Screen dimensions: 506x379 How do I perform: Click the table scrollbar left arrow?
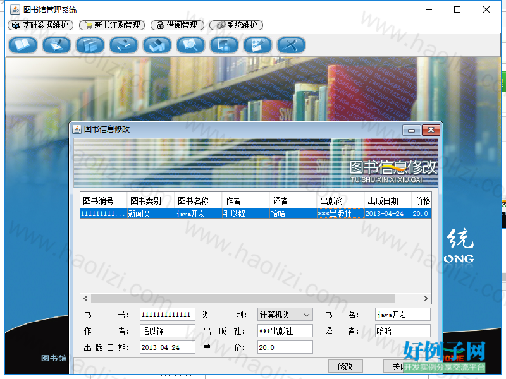[x=85, y=298]
